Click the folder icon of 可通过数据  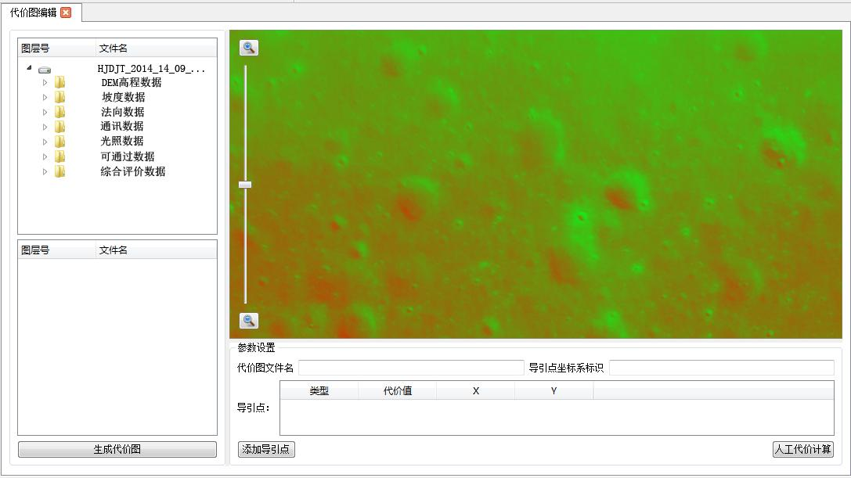59,156
